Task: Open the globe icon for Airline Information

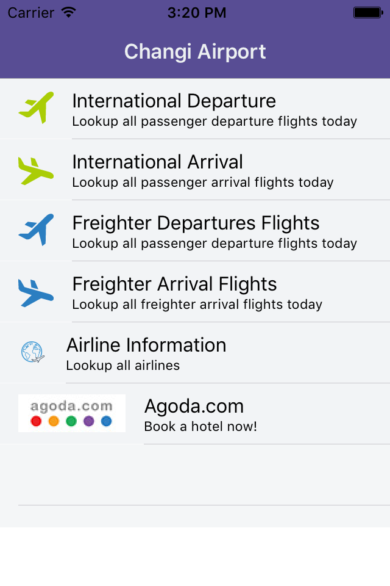Action: click(32, 352)
